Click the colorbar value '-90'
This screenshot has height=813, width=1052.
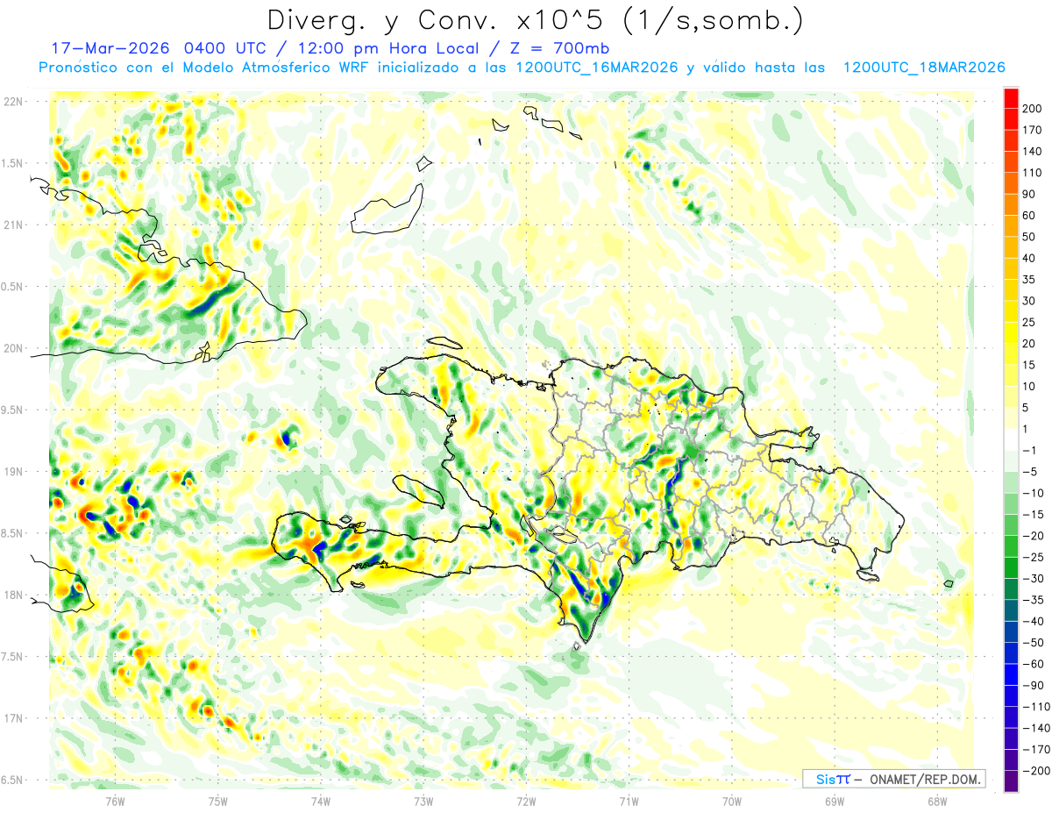click(1034, 685)
